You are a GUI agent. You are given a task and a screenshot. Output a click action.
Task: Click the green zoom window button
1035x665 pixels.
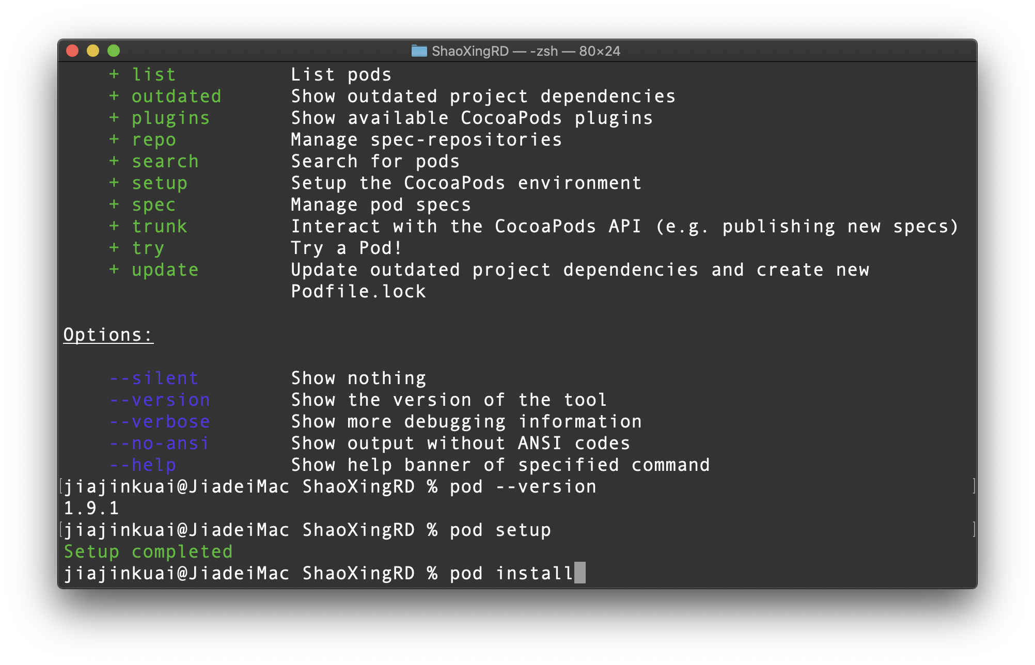coord(114,51)
